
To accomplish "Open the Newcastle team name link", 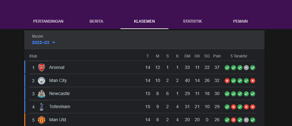I will 59,94.
